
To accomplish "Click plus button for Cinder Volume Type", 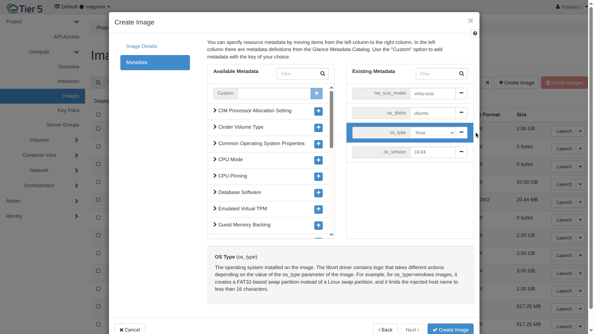I will pos(318,128).
